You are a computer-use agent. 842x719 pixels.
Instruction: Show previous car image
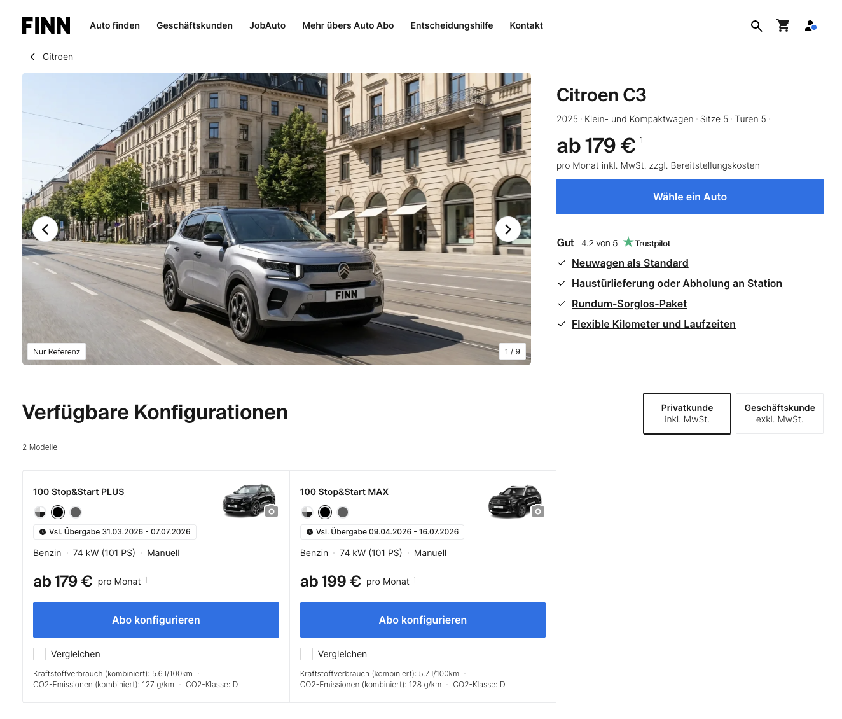pyautogui.click(x=45, y=229)
